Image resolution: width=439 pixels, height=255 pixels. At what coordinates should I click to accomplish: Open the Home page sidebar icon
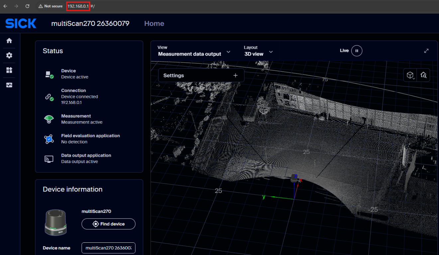click(x=9, y=41)
